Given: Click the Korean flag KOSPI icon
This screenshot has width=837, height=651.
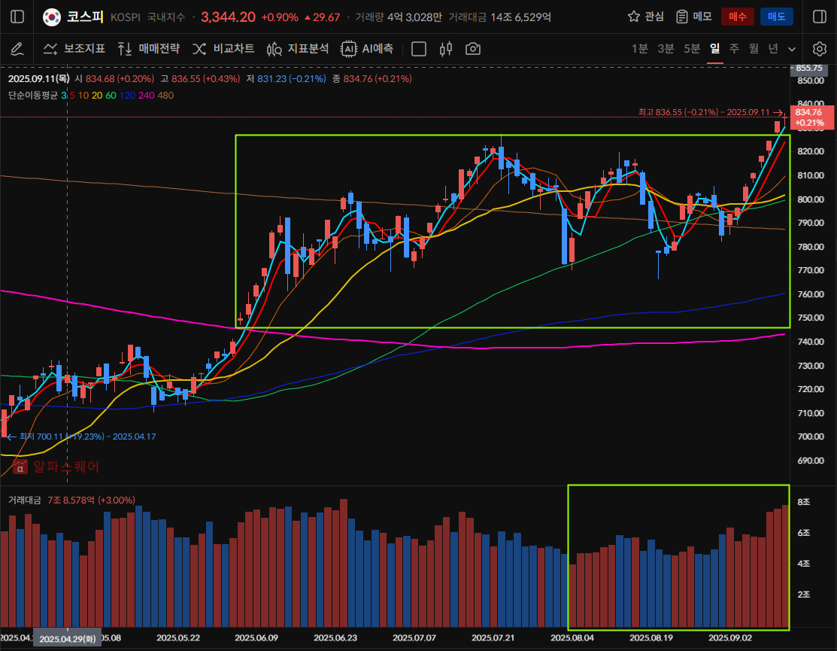Looking at the screenshot, I should (52, 17).
